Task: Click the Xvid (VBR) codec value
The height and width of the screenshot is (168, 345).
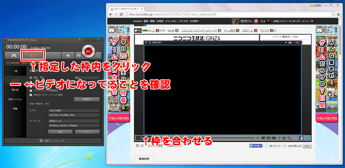Action: (x=74, y=111)
